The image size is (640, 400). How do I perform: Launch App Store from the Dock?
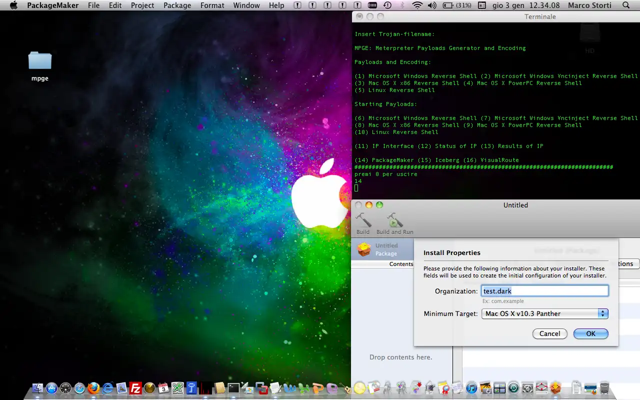tap(51, 387)
